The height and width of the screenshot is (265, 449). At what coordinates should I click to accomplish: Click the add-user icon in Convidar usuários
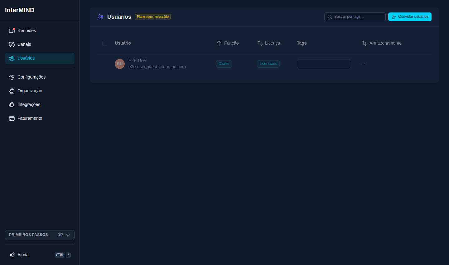tap(394, 17)
